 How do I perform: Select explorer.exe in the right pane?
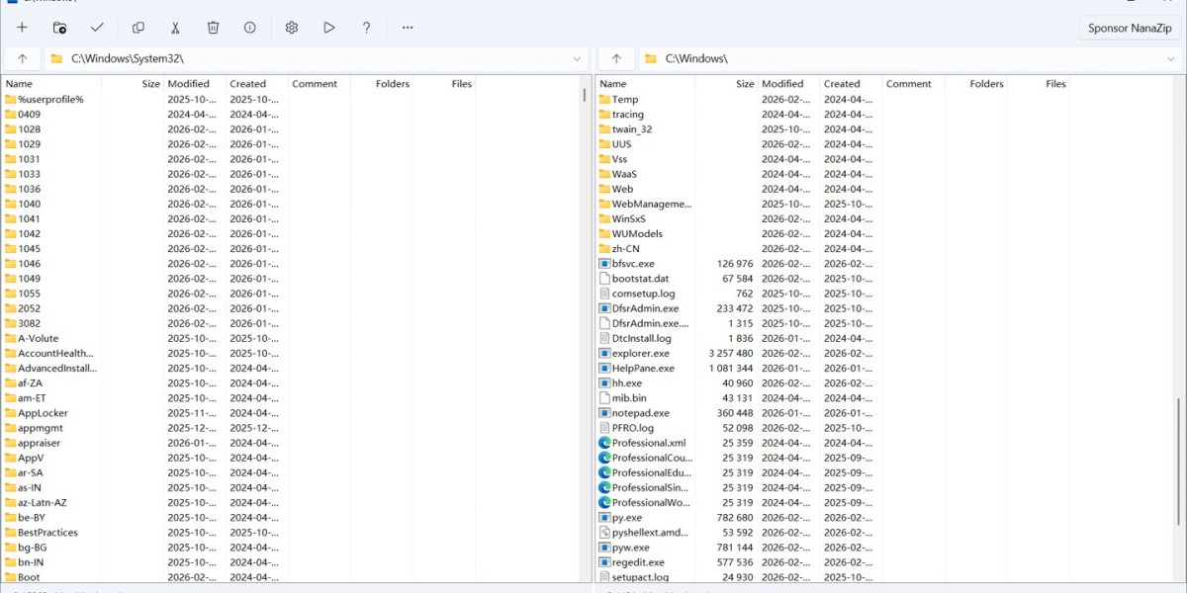(x=640, y=353)
